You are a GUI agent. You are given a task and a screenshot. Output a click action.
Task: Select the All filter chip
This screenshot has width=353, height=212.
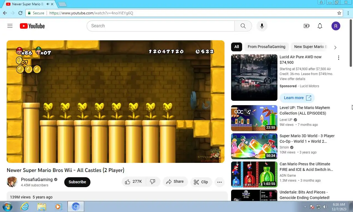point(237,47)
